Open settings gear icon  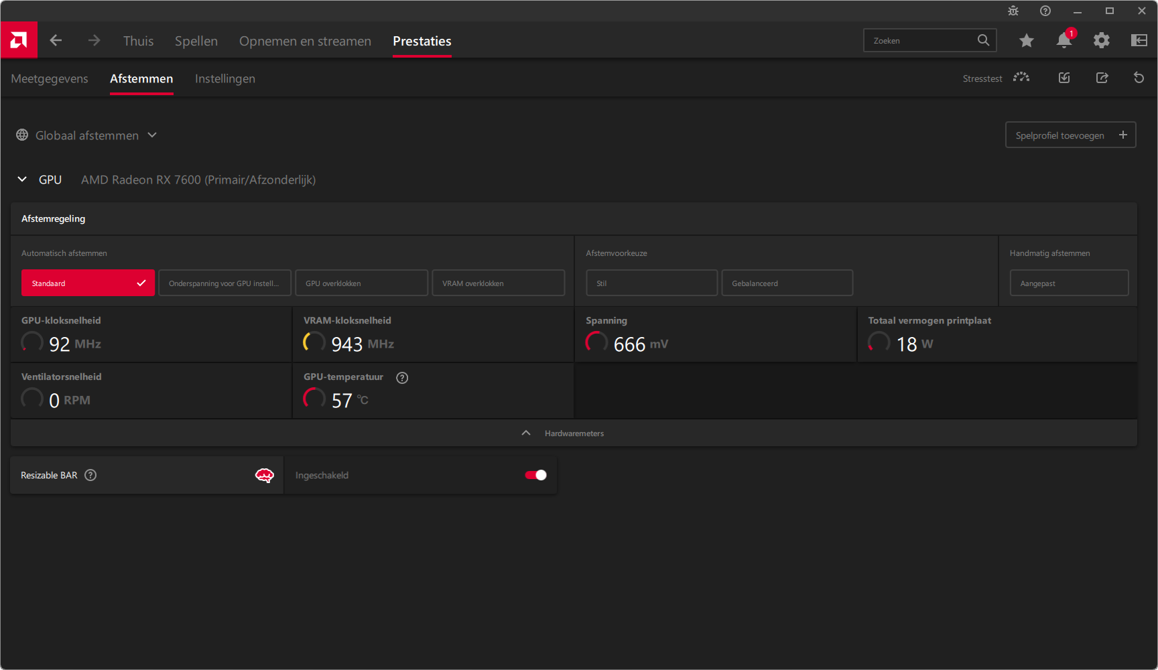click(x=1102, y=40)
